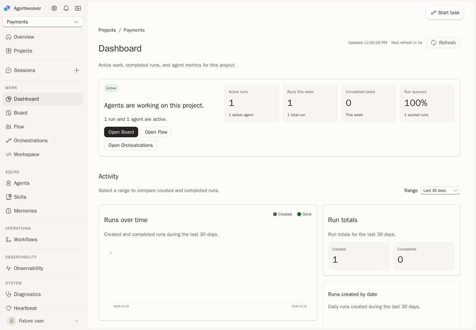The image size is (476, 330).
Task: Click the Board icon in sidebar
Action: 9,113
